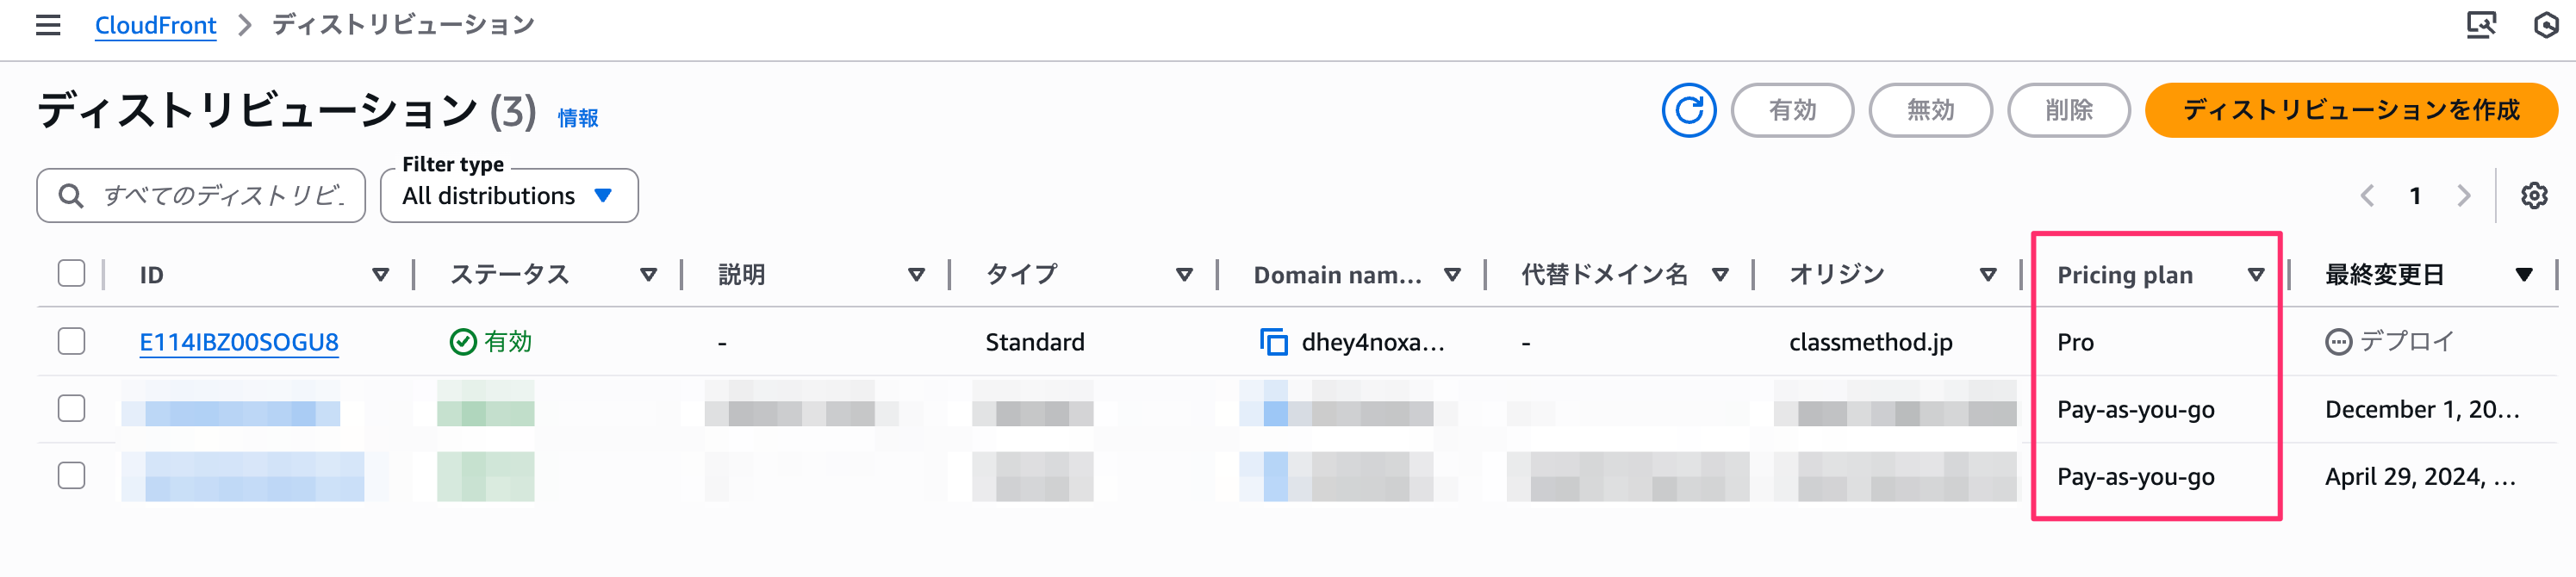Click the refresh distributions icon

1688,110
